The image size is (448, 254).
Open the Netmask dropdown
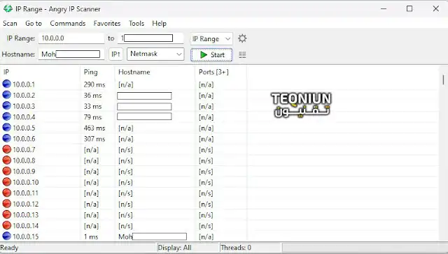[155, 54]
